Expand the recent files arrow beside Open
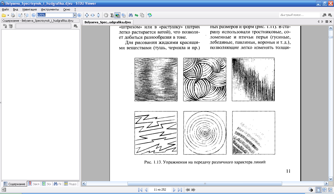 (8, 15)
